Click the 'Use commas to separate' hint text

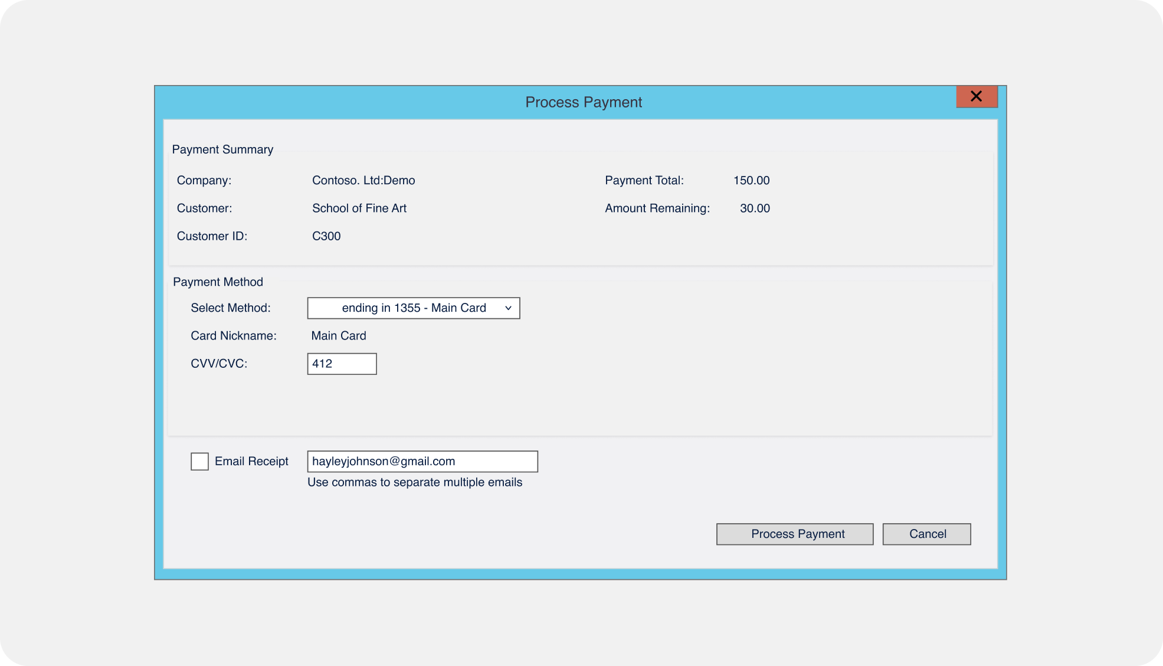pyautogui.click(x=414, y=482)
